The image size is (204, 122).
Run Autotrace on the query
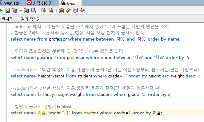click(26, 10)
